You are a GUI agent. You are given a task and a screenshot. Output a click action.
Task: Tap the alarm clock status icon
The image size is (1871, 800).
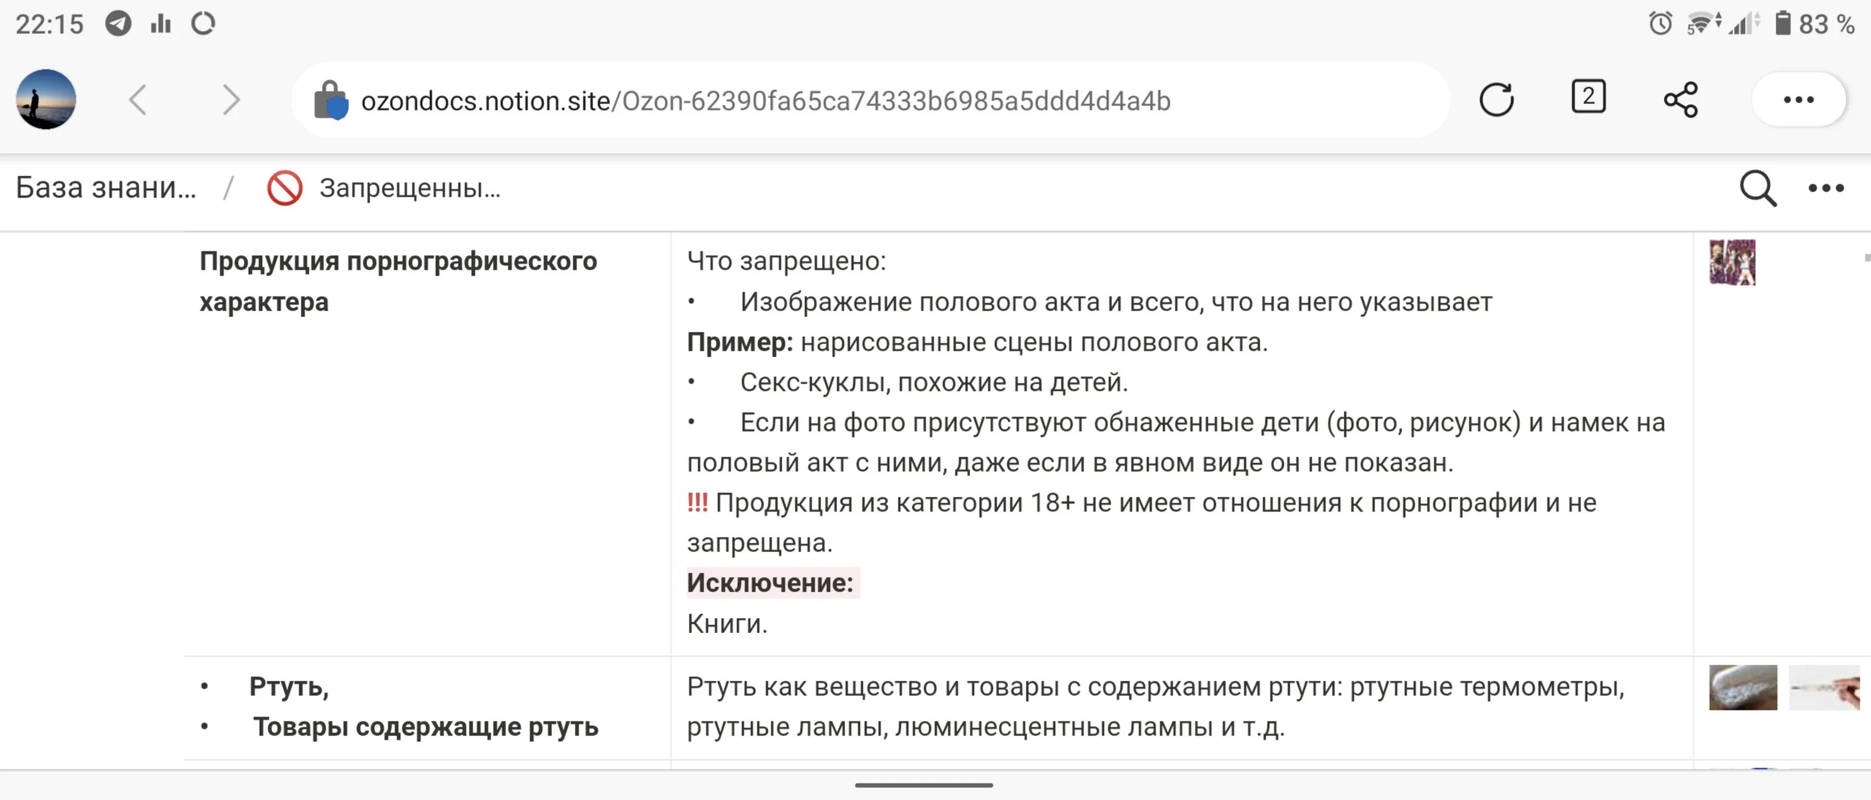[x=1660, y=23]
